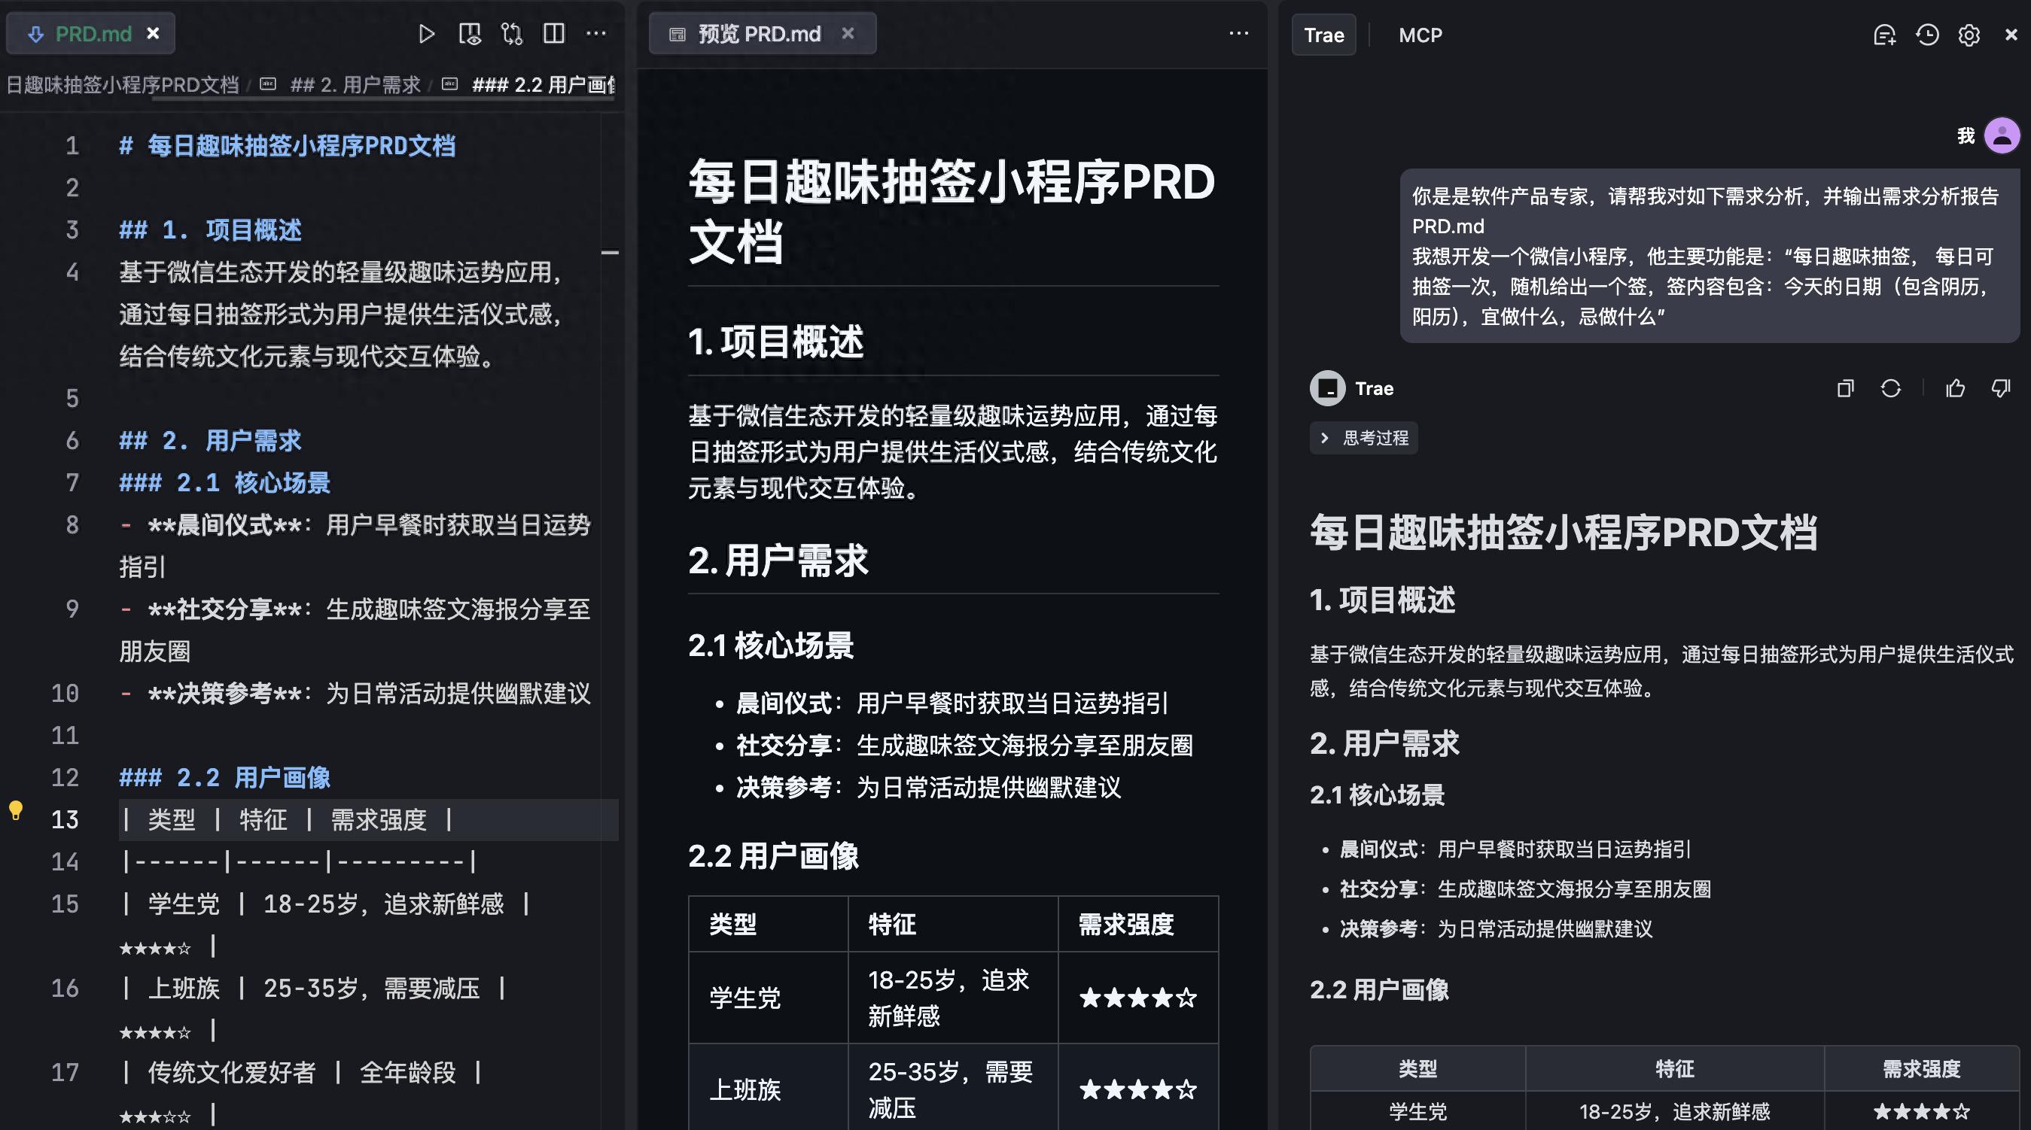Start a new Trae chat conversation
This screenshot has width=2031, height=1130.
click(x=1884, y=35)
